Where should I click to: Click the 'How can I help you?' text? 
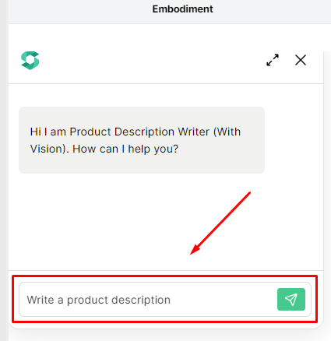point(125,149)
